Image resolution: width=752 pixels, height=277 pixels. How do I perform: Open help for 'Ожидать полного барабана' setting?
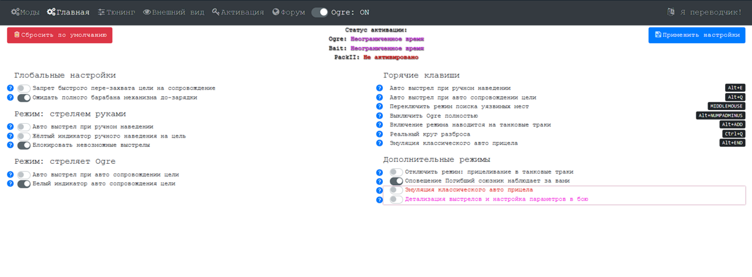(x=10, y=98)
